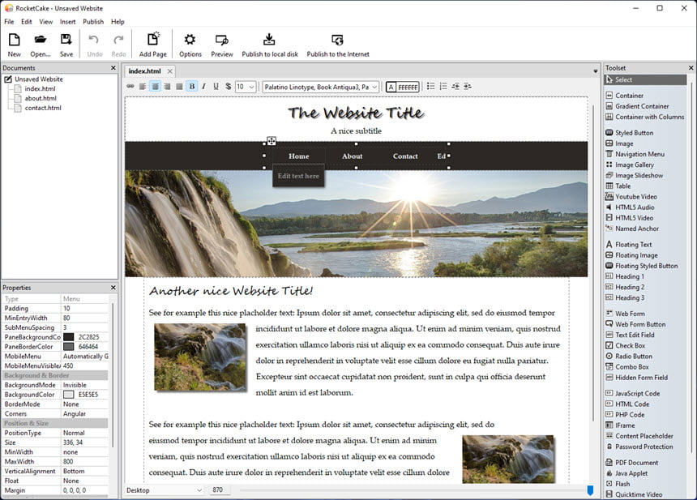Screen dimensions: 697x500
Task: Insert hyperlink using the link icon
Action: click(x=130, y=86)
